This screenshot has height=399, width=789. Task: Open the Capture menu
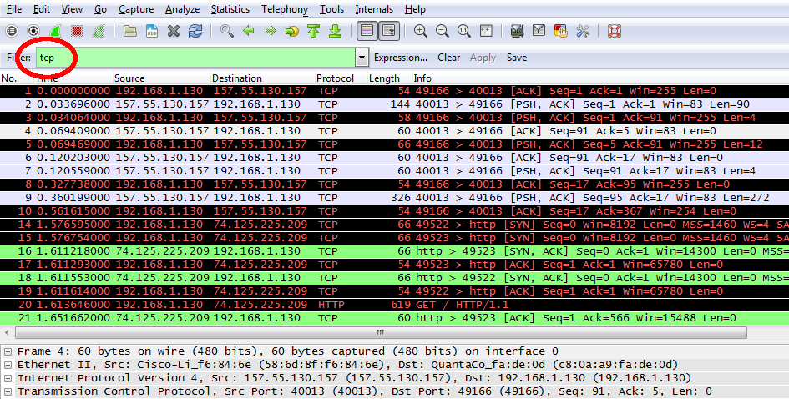point(136,9)
